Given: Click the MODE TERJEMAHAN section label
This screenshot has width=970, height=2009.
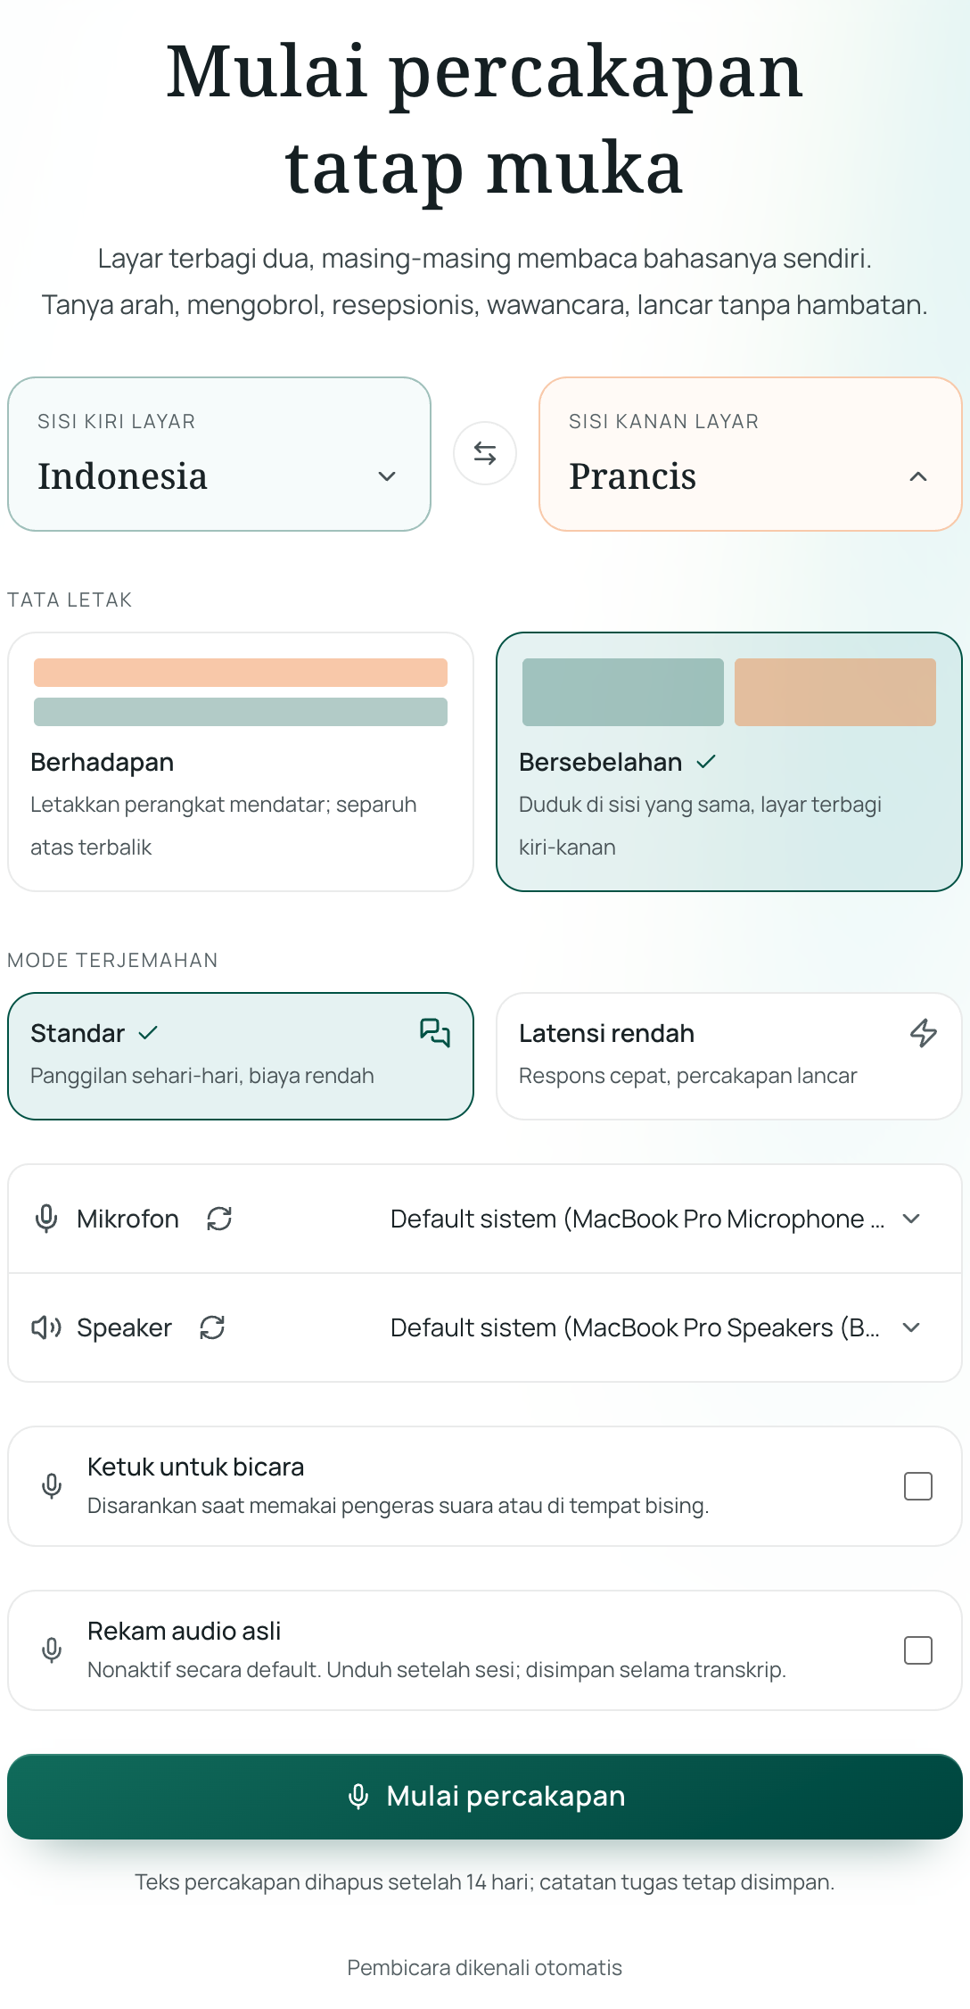Looking at the screenshot, I should point(112,961).
